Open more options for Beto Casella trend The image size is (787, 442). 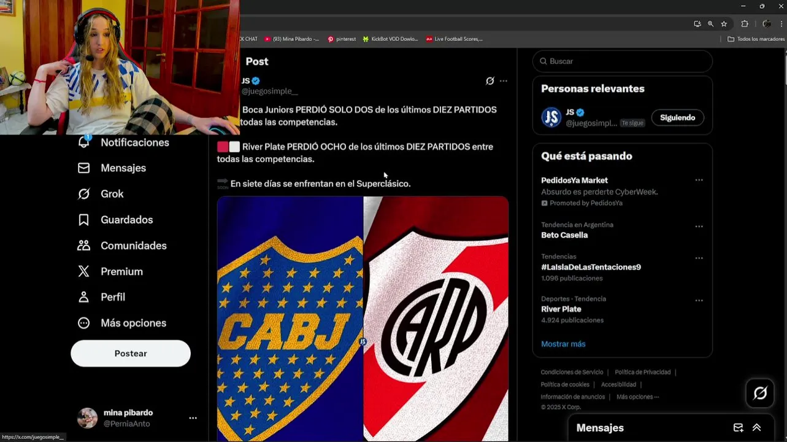click(x=699, y=227)
